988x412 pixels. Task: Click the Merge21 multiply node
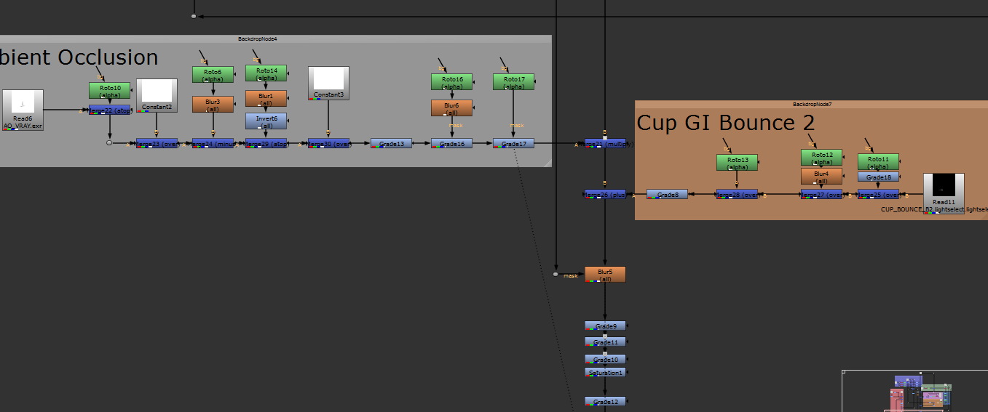coord(605,144)
